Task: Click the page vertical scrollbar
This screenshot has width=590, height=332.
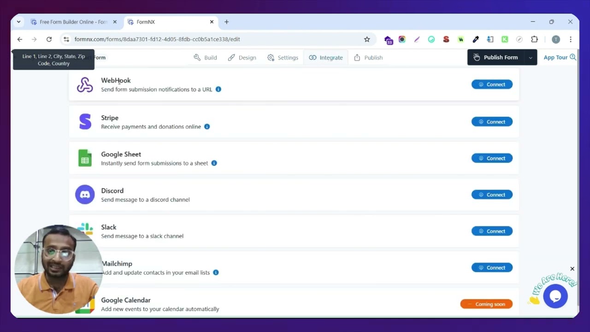Action: point(578,178)
